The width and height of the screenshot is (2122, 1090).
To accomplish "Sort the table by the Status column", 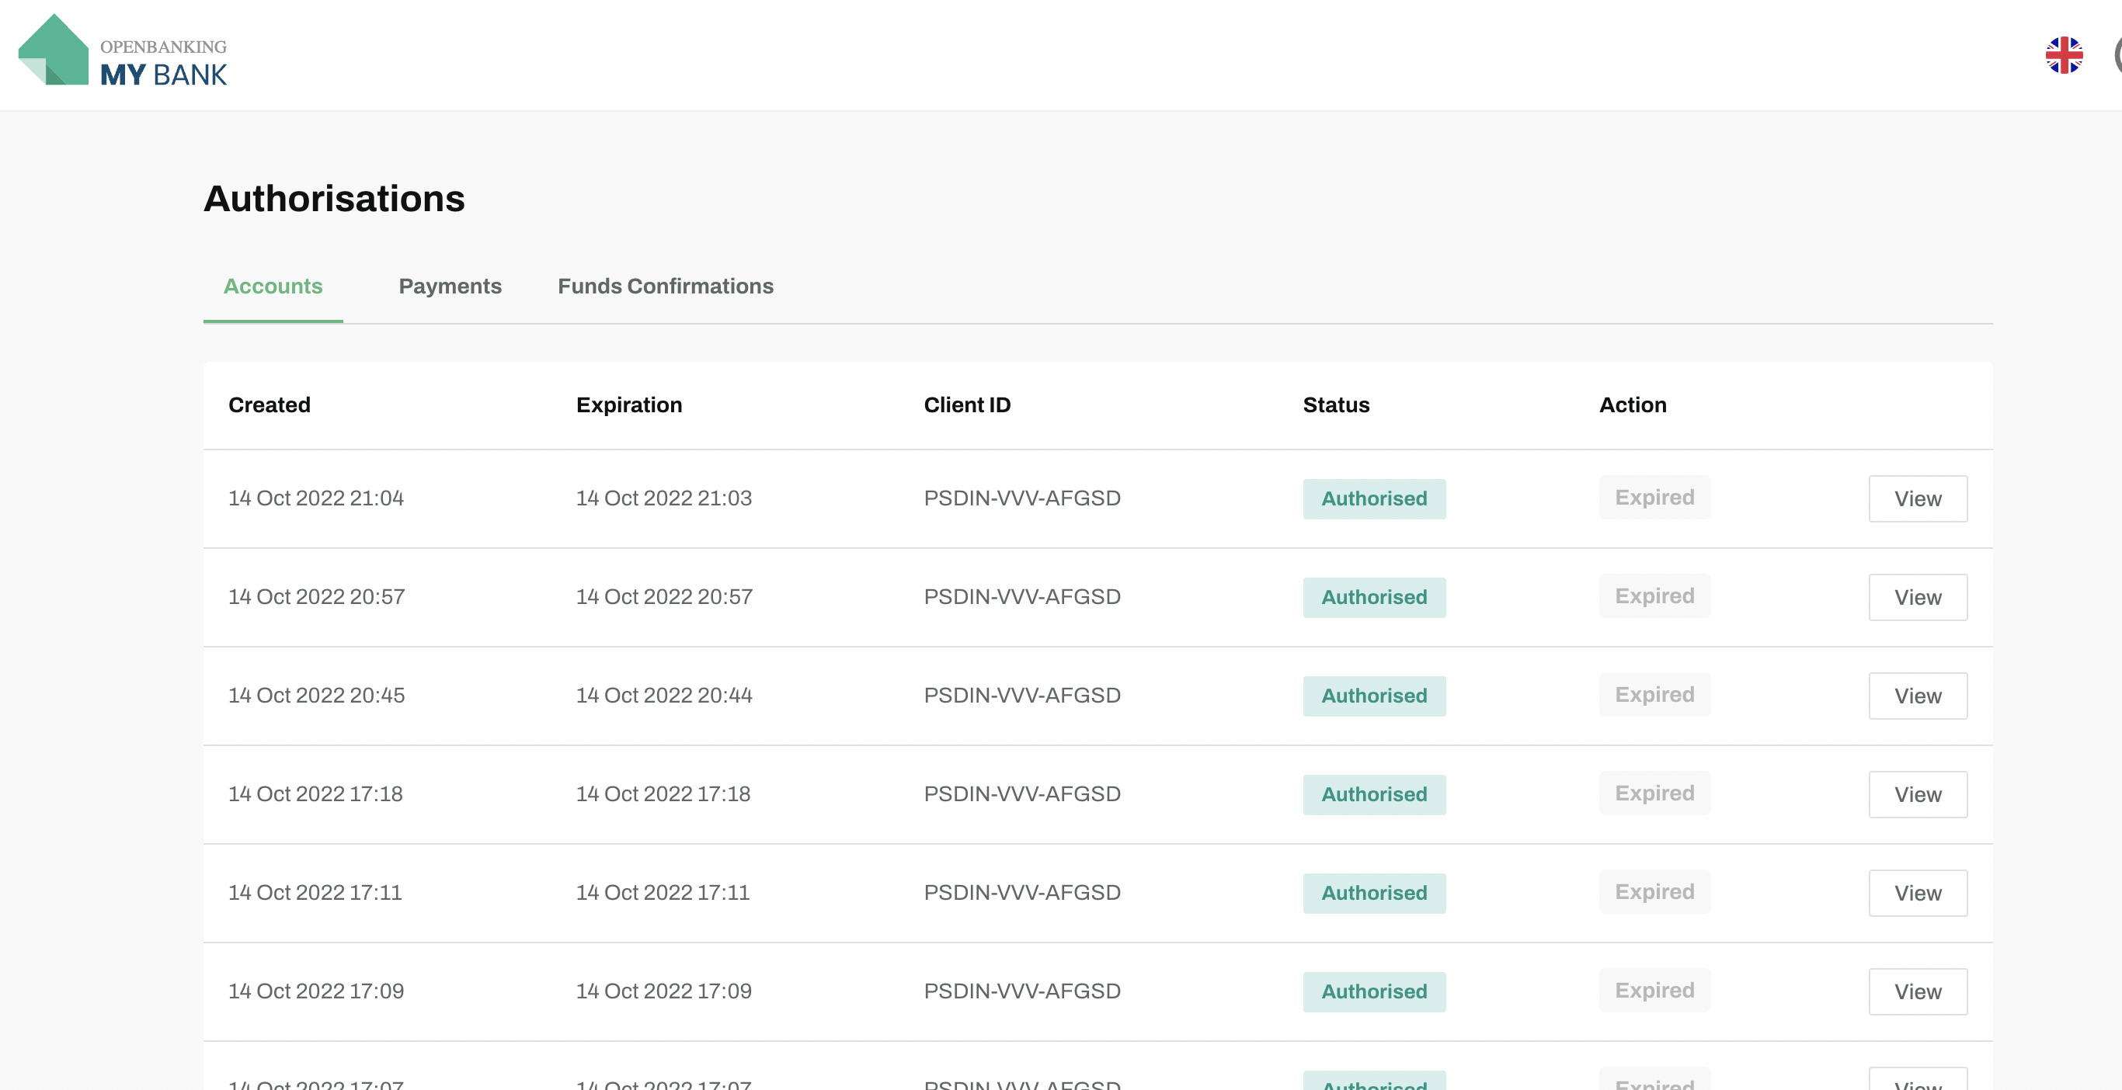I will [x=1335, y=404].
